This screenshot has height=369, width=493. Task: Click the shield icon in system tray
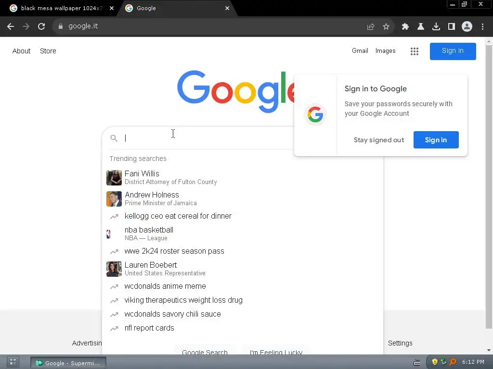[435, 362]
